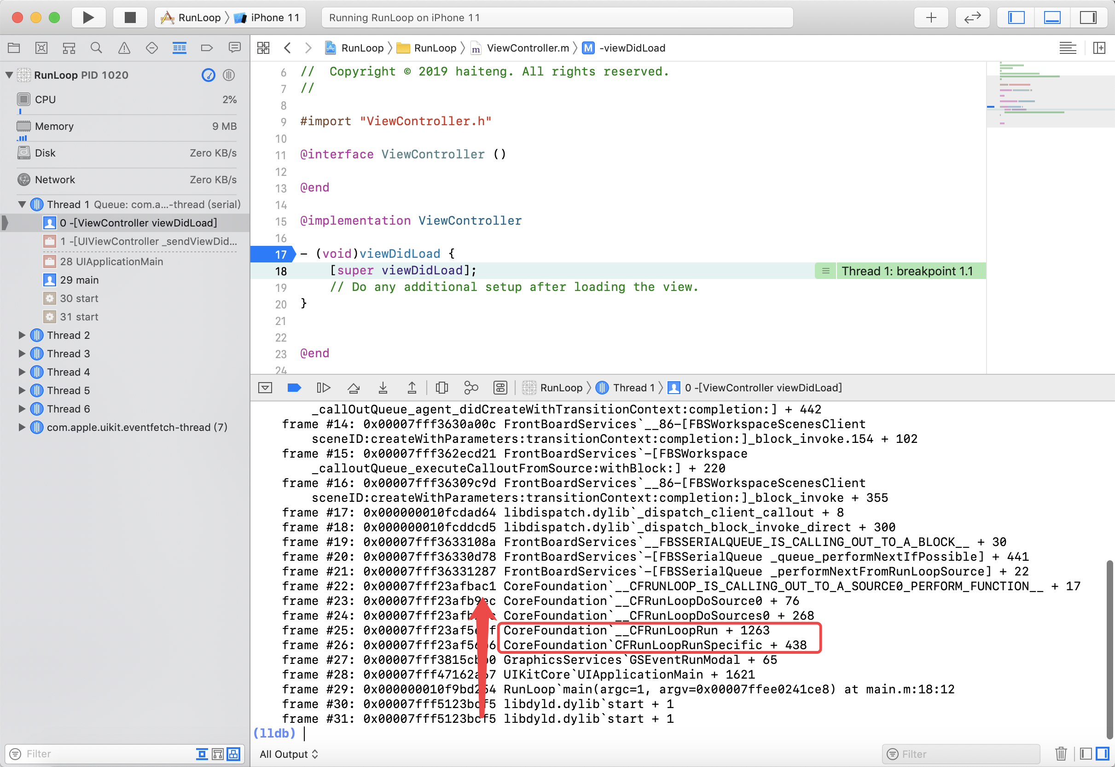
Task: Click the Library plus button
Action: 931,18
